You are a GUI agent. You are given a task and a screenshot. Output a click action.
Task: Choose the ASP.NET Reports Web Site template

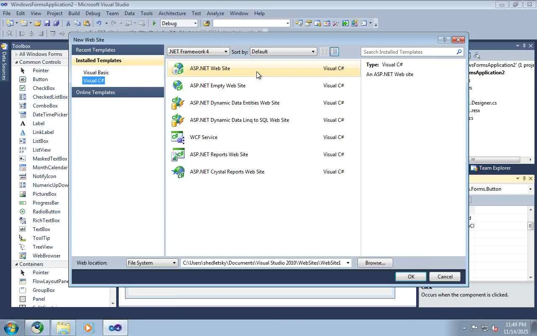pyautogui.click(x=264, y=155)
